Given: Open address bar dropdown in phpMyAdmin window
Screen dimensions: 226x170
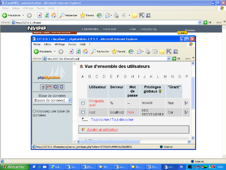Looking at the screenshot, I should [169, 58].
